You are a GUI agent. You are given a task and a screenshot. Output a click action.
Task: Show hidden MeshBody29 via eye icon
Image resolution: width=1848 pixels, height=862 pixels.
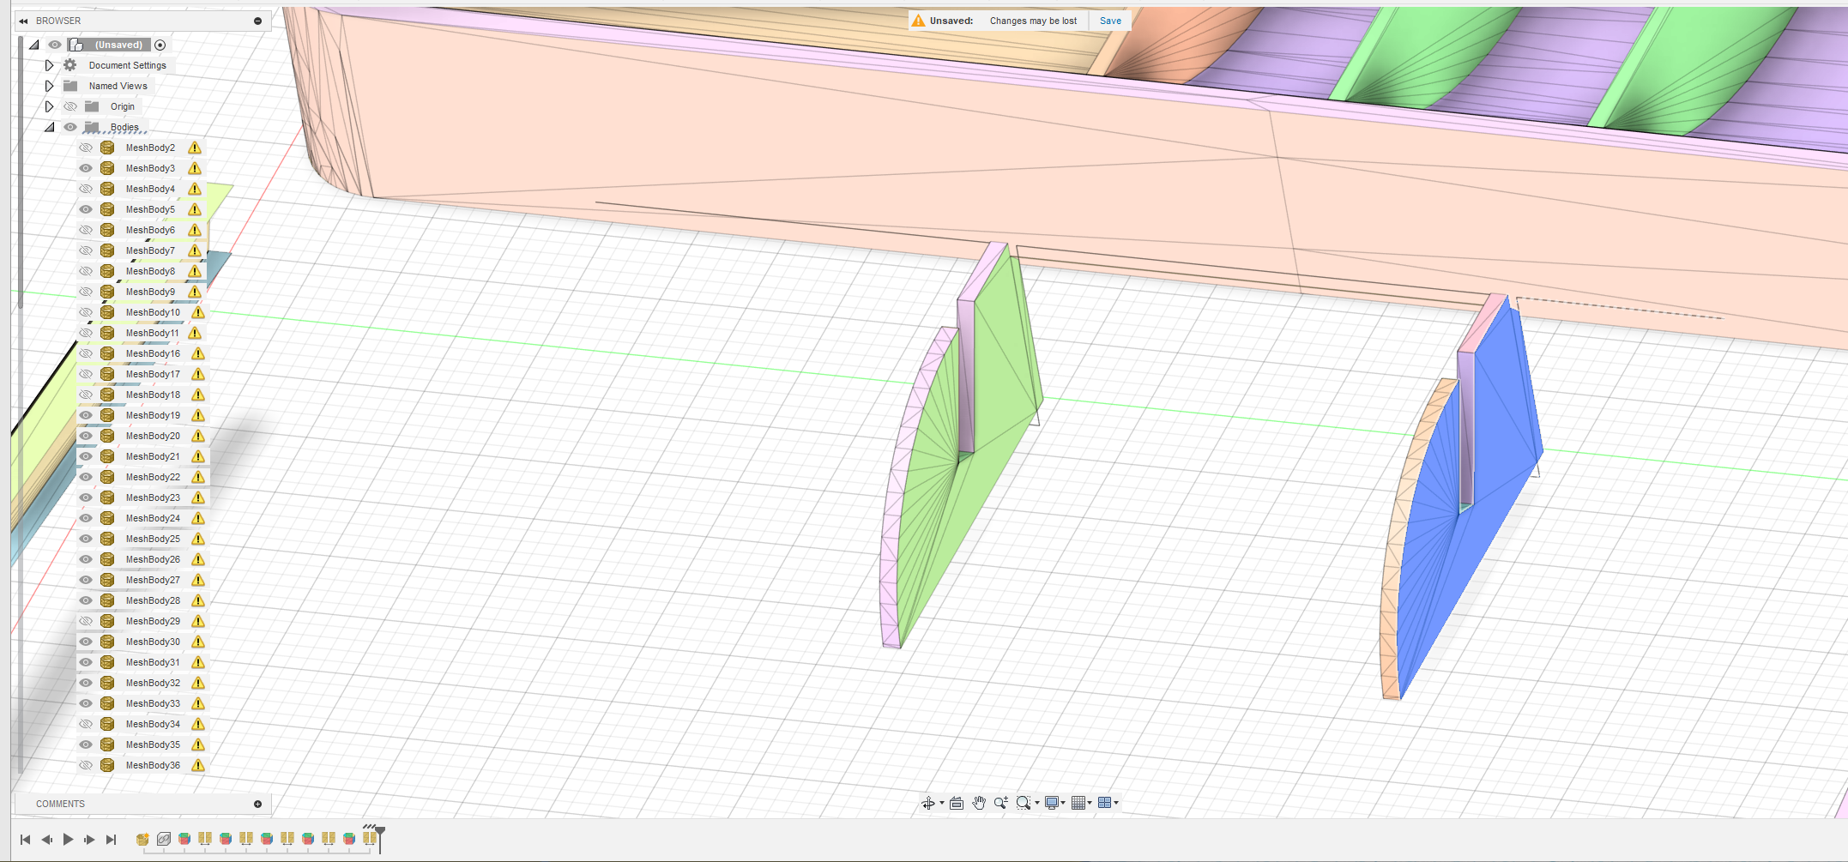[86, 621]
